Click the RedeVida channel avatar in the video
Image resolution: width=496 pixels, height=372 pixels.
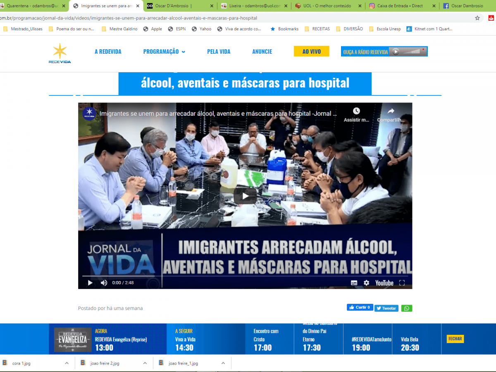pos(89,113)
